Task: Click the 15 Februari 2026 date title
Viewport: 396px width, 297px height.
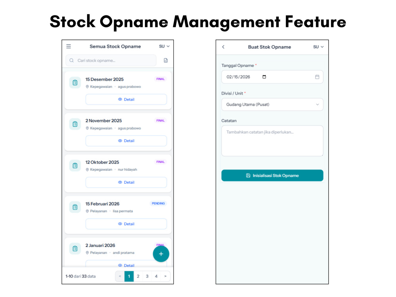Action: tap(102, 204)
